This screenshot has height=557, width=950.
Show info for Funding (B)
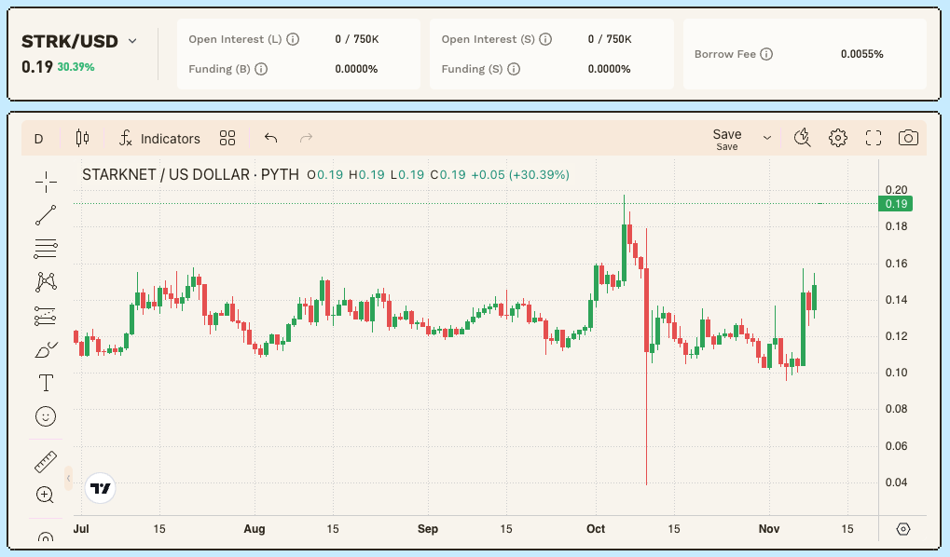pyautogui.click(x=261, y=69)
